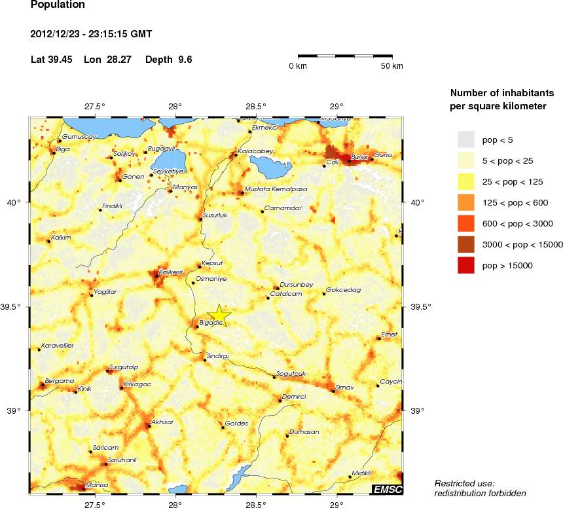Click the brown '3000 < pop < 15000' swatch
The height and width of the screenshot is (508, 563).
465,244
